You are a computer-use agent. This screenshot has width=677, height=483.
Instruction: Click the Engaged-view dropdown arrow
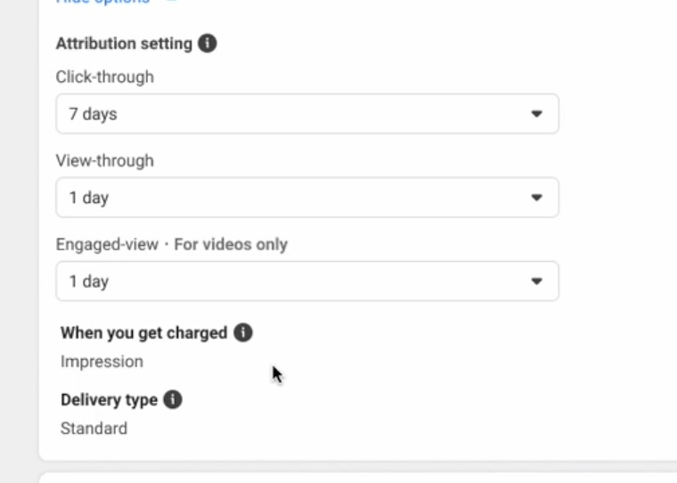536,282
